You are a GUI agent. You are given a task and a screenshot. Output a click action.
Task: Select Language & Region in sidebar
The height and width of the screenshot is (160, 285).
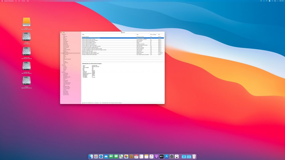coord(67,83)
